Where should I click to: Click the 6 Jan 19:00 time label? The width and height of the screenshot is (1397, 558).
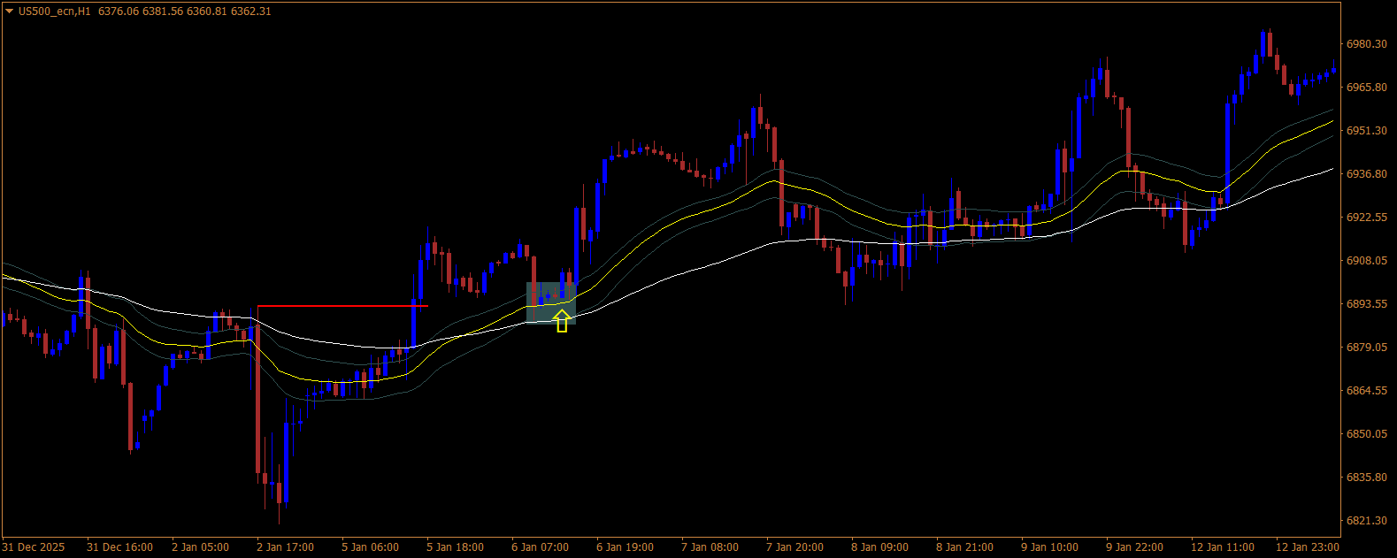click(x=625, y=547)
